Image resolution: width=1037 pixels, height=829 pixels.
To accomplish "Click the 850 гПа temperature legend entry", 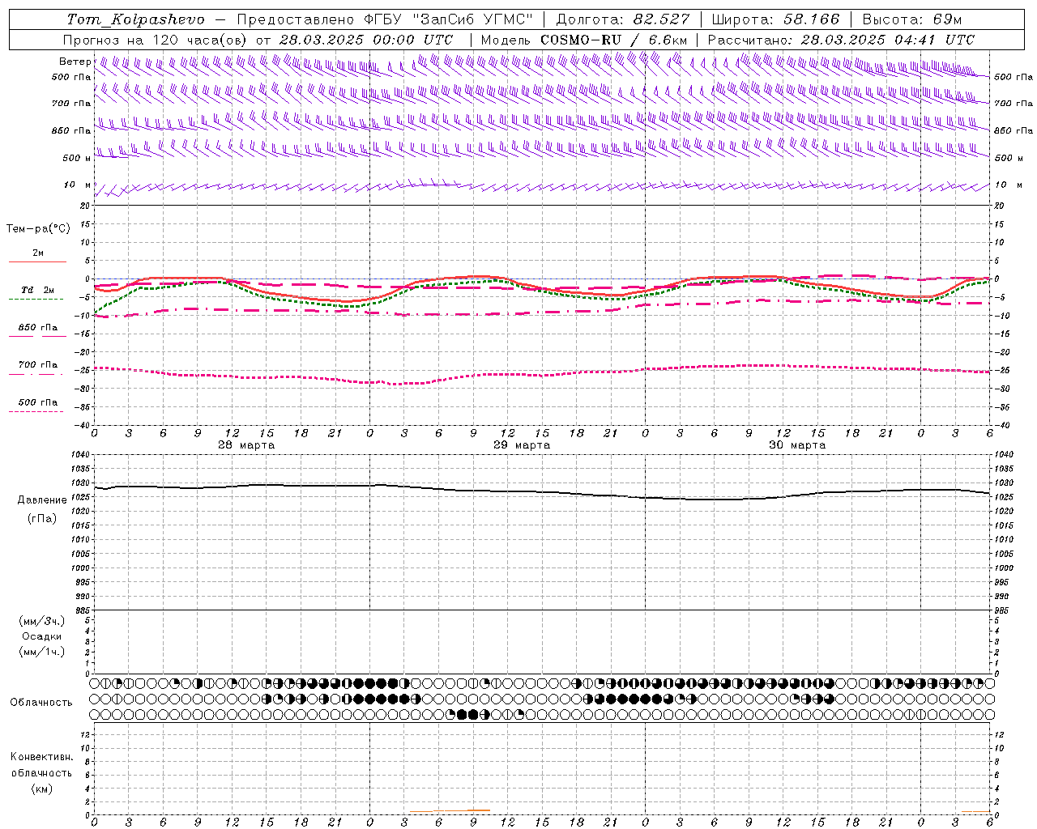I will click(x=38, y=328).
